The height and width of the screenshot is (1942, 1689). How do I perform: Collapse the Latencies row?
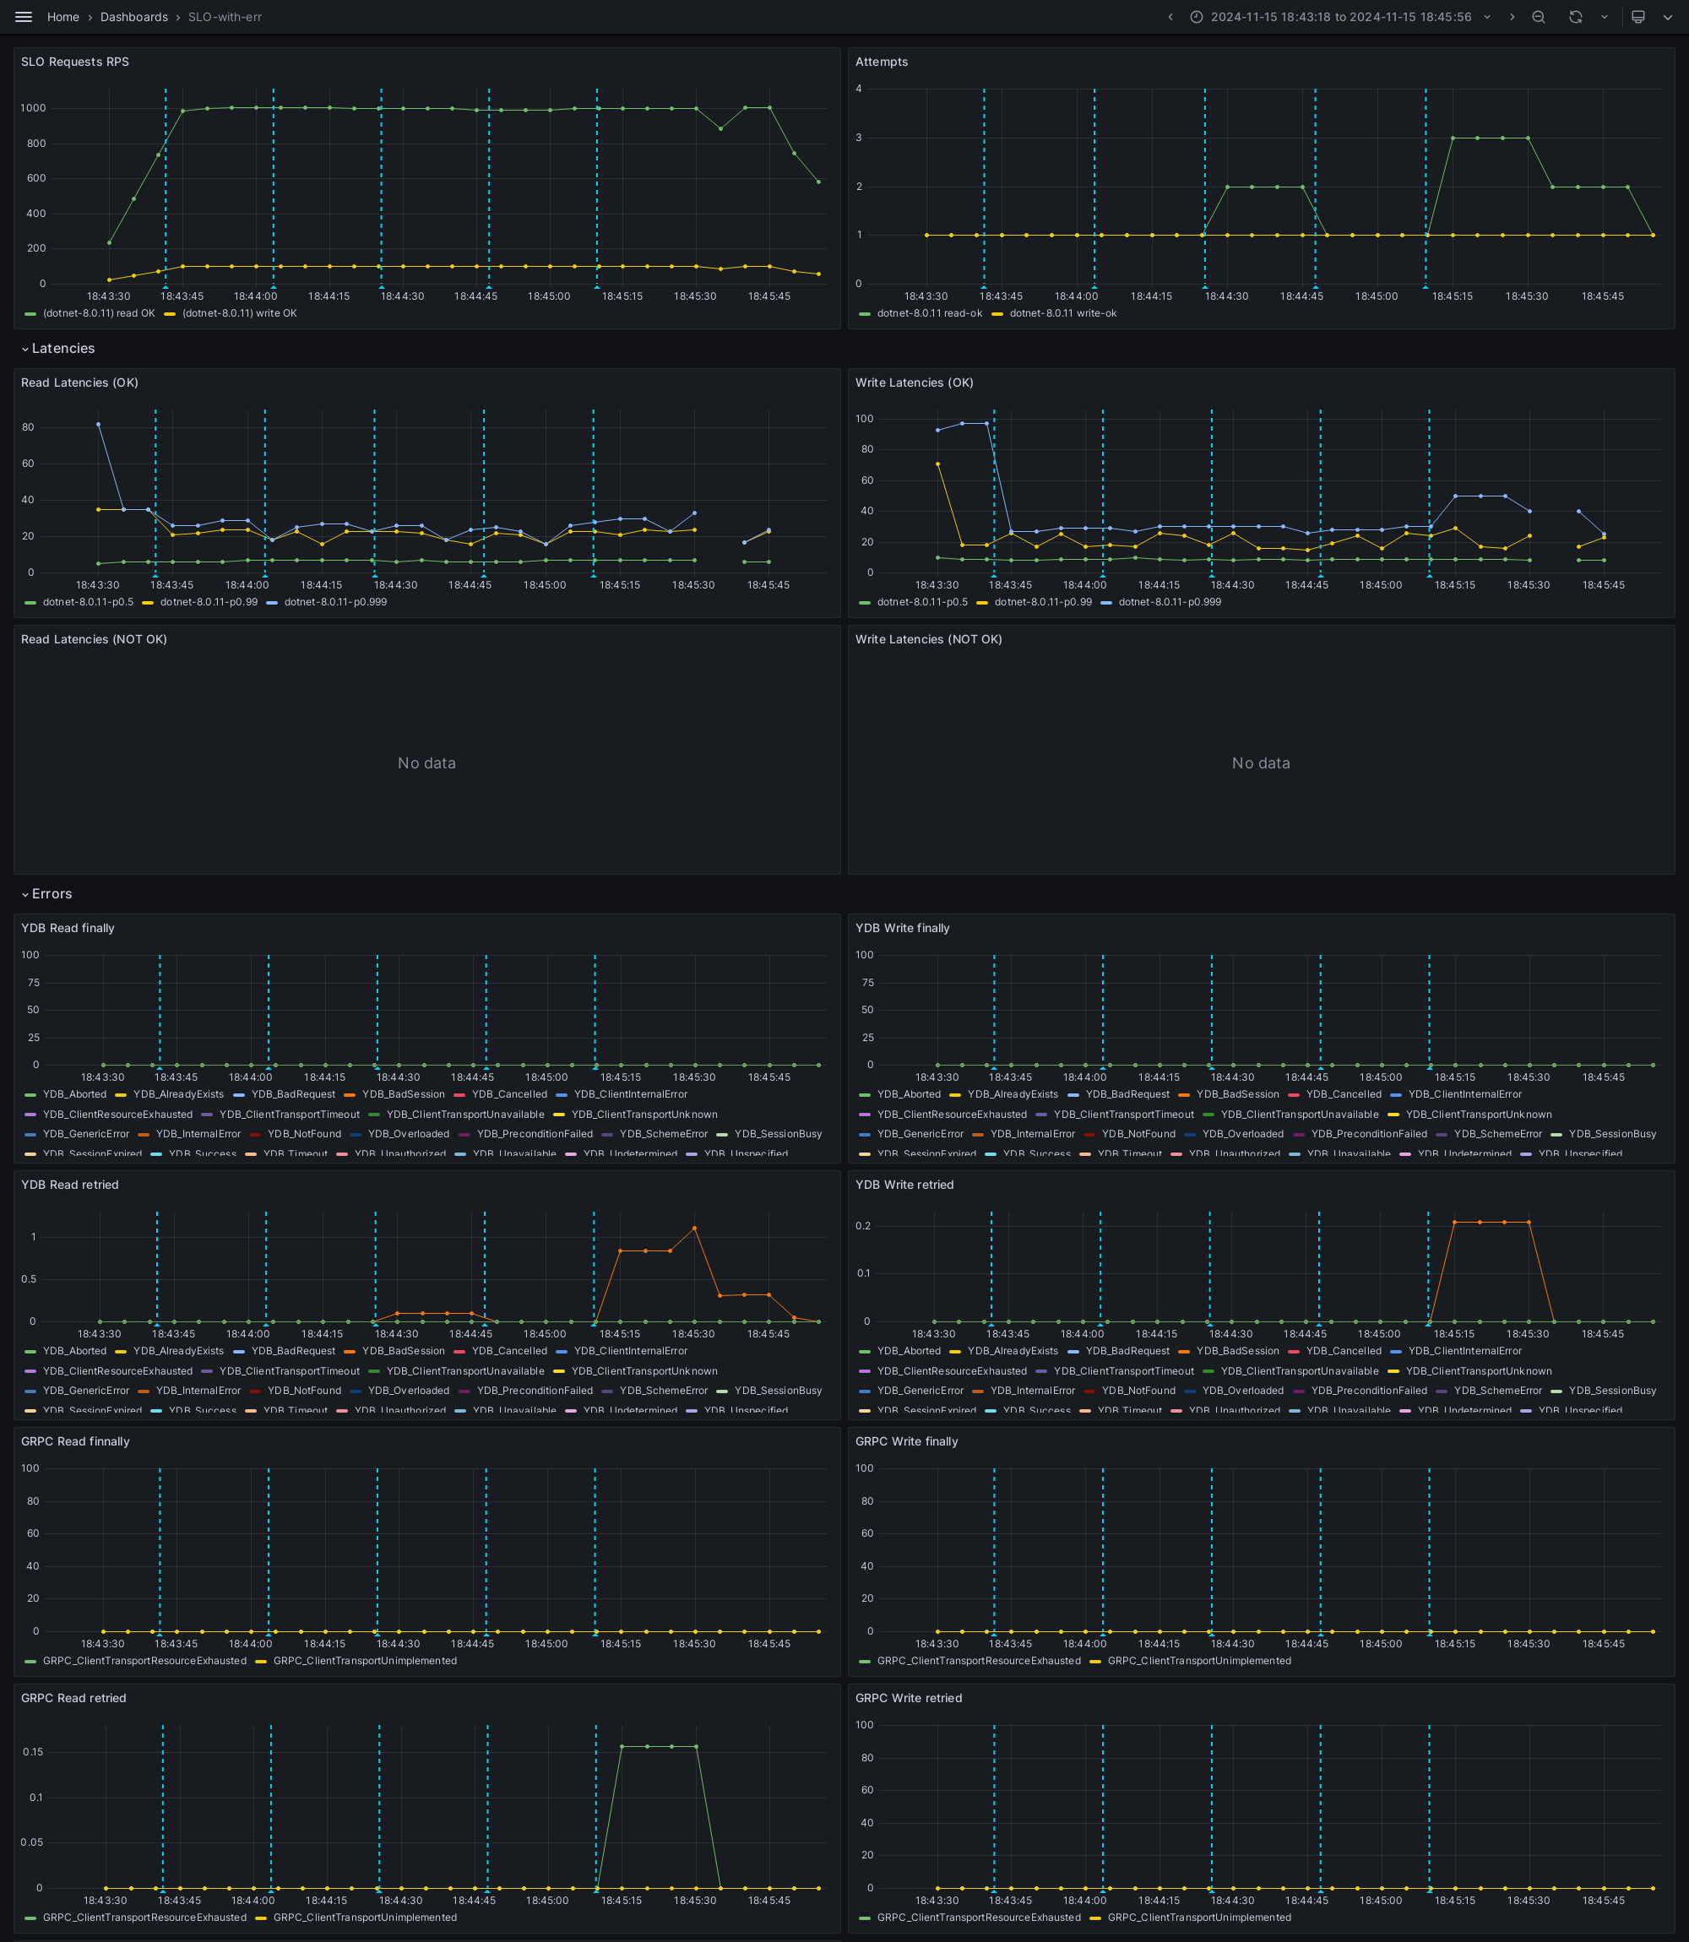[58, 349]
